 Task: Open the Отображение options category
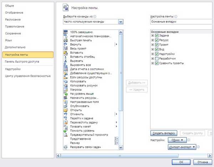[14, 13]
